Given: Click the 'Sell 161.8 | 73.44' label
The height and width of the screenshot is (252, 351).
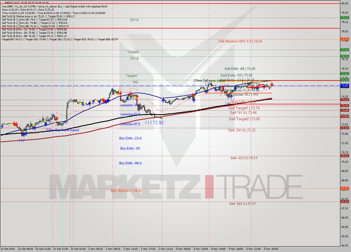Looking at the screenshot, I should point(243,113).
